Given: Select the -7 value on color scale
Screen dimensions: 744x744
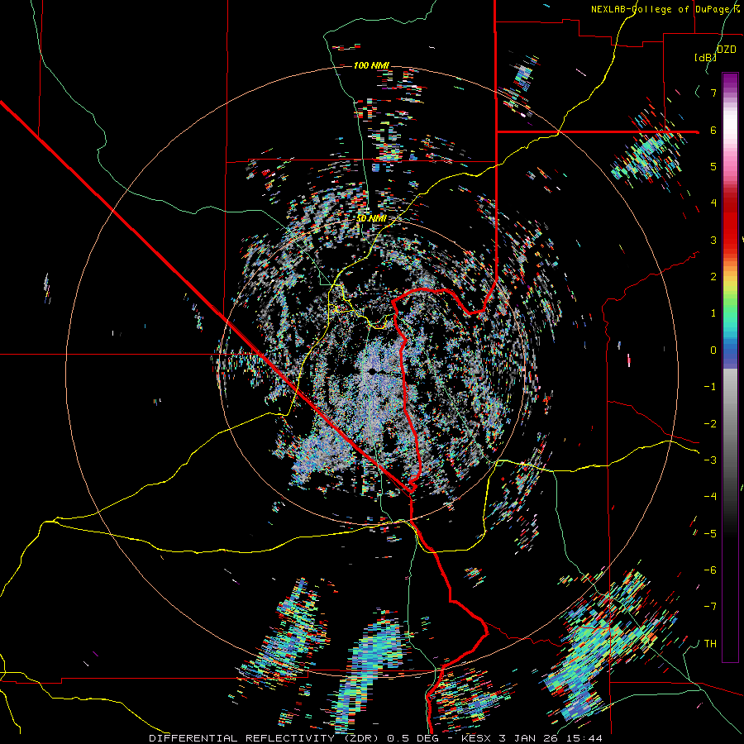Looking at the screenshot, I should coord(710,607).
